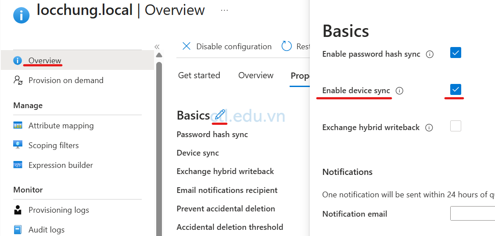Click the Audit logs book icon
495x236 pixels.
tap(18, 230)
